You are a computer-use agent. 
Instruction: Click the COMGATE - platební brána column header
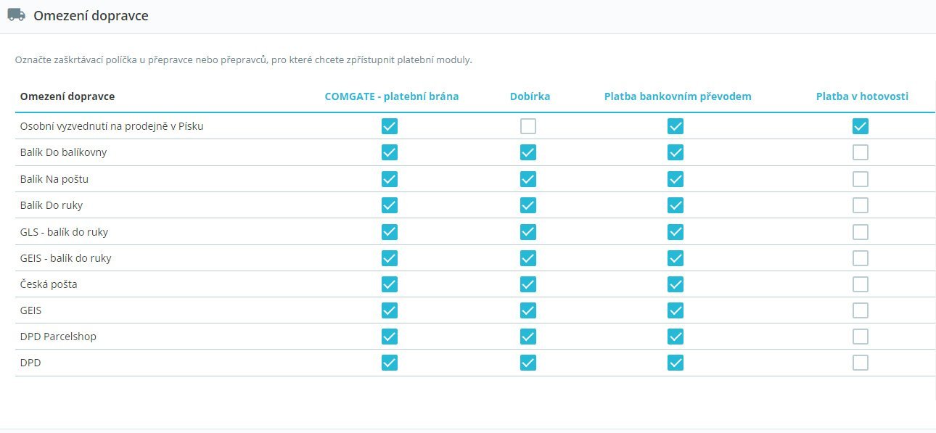pos(391,96)
